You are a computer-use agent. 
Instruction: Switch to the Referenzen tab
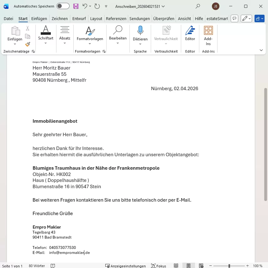coord(116,18)
